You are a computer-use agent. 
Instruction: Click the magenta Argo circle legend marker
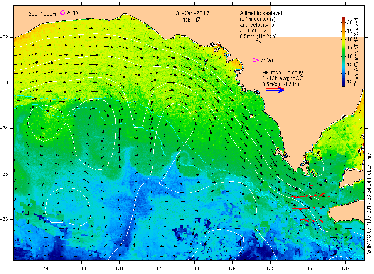pos(62,12)
